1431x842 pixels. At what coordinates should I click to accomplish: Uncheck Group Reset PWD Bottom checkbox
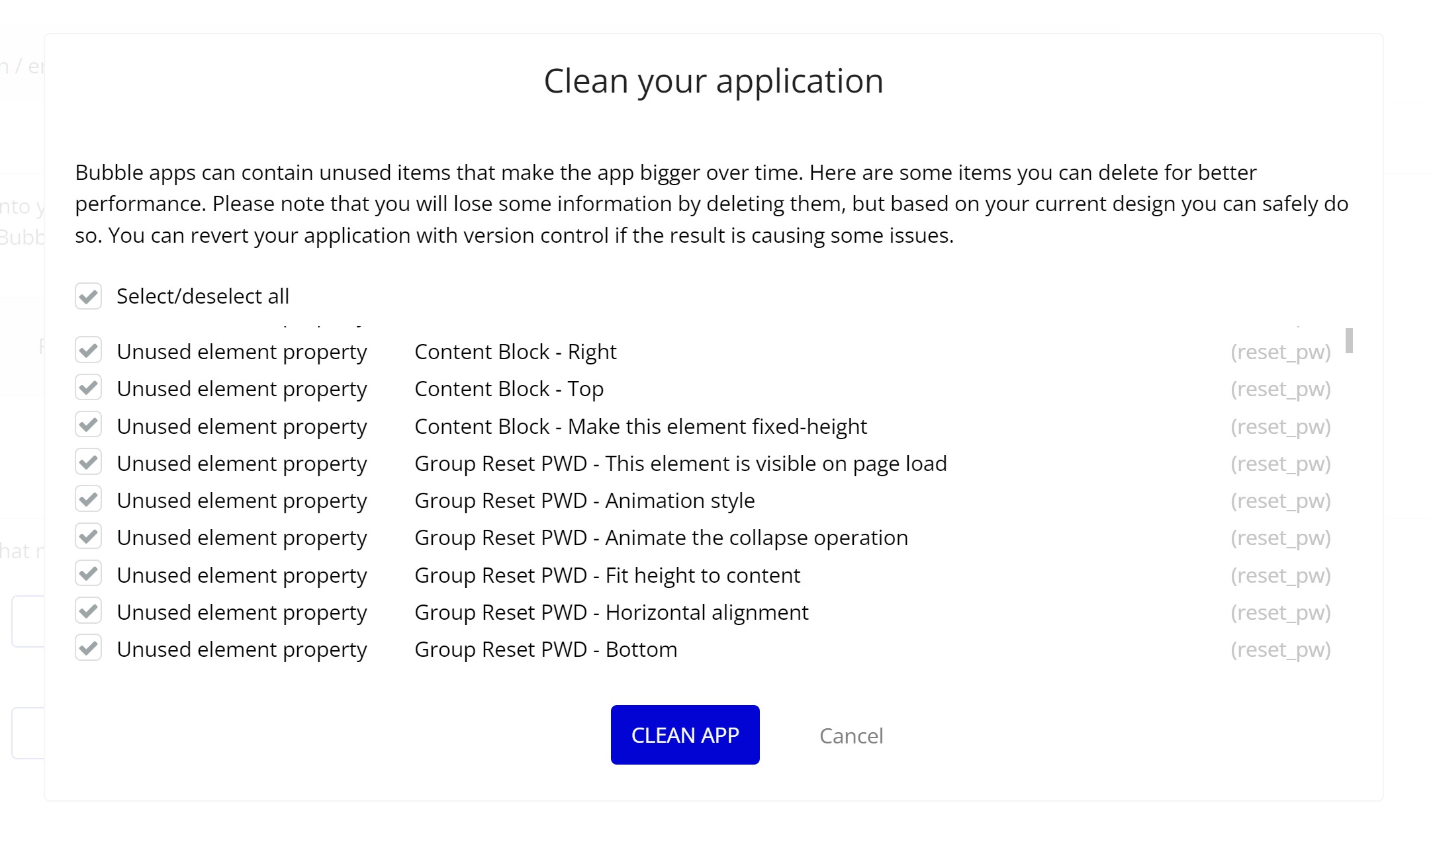point(88,648)
